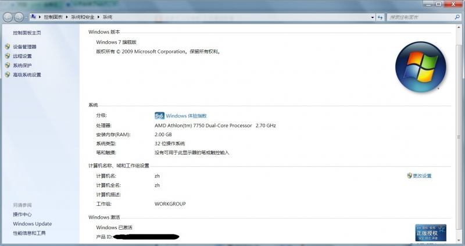Viewport: 465px width, 246px height.
Task: Click the shield icon beside 远程设置
Action: (8, 56)
